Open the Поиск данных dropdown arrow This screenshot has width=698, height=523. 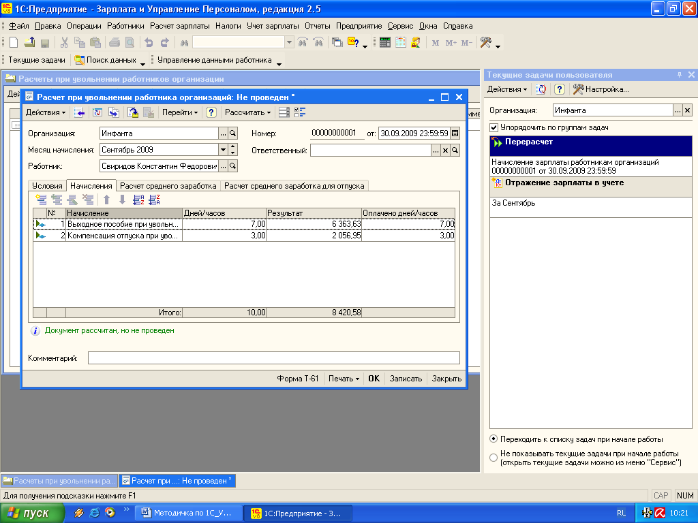(x=143, y=63)
